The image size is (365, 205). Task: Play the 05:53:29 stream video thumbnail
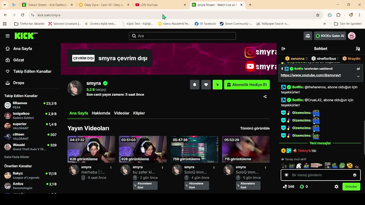(246, 149)
